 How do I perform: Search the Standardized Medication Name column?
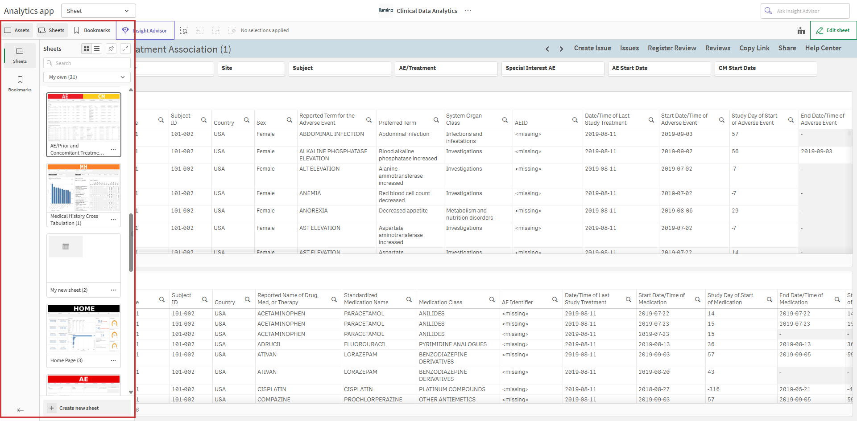[409, 299]
